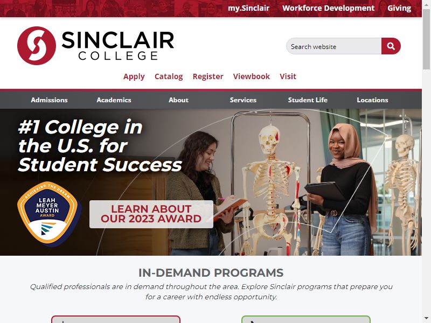The image size is (431, 323).
Task: Open the Workforce Development link
Action: coord(328,8)
